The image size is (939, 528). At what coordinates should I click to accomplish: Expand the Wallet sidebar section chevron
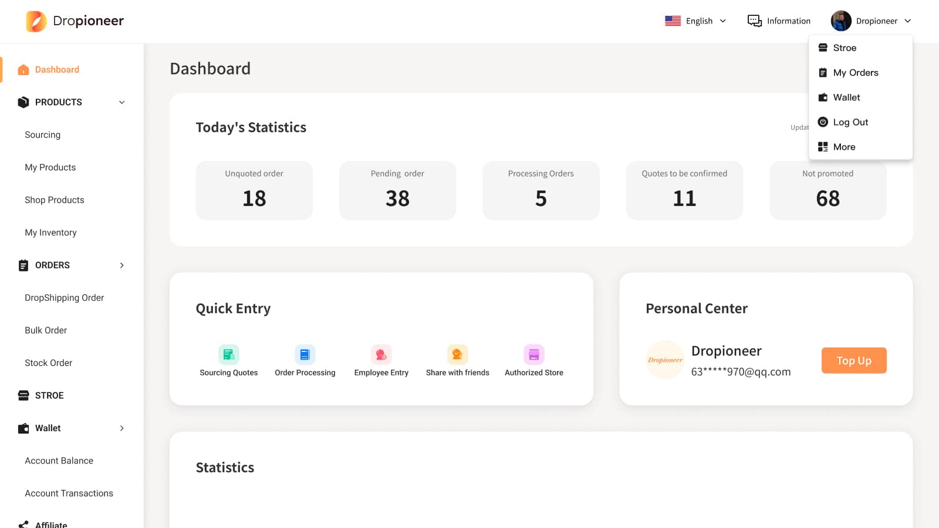point(122,428)
